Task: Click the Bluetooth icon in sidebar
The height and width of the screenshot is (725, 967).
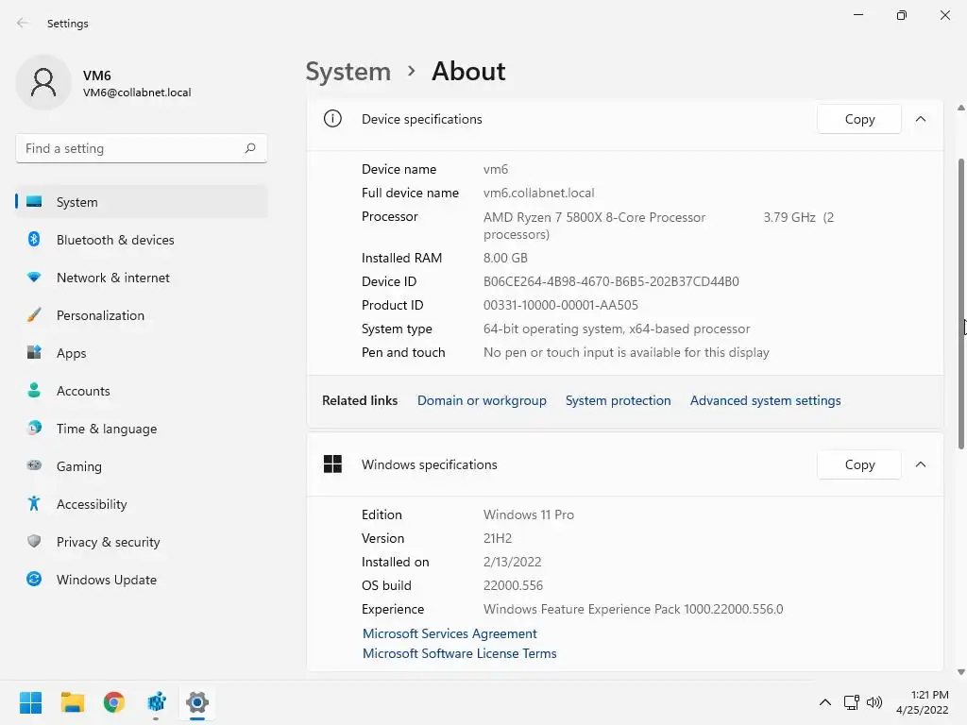Action: click(x=34, y=239)
